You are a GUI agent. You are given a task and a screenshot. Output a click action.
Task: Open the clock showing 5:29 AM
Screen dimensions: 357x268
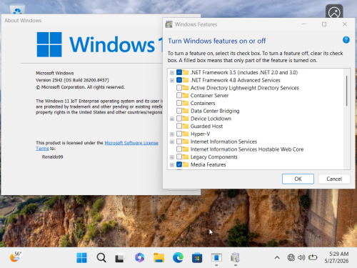point(336,257)
